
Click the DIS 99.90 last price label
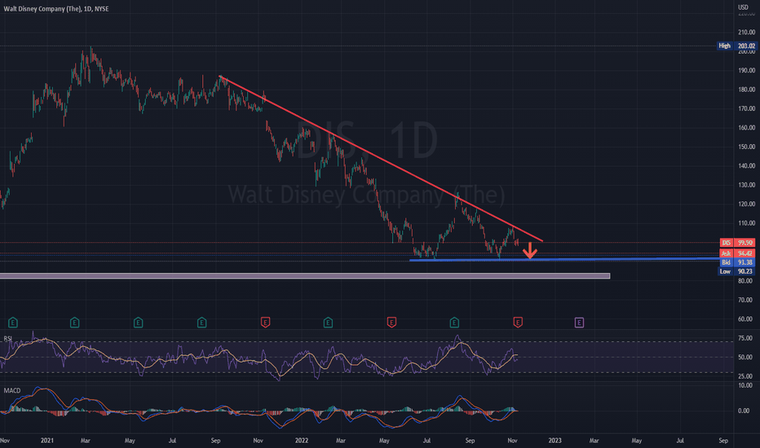(x=738, y=243)
